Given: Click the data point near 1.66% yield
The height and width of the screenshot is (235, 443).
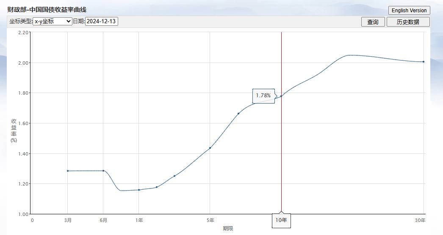Looking at the screenshot, I should (x=238, y=114).
